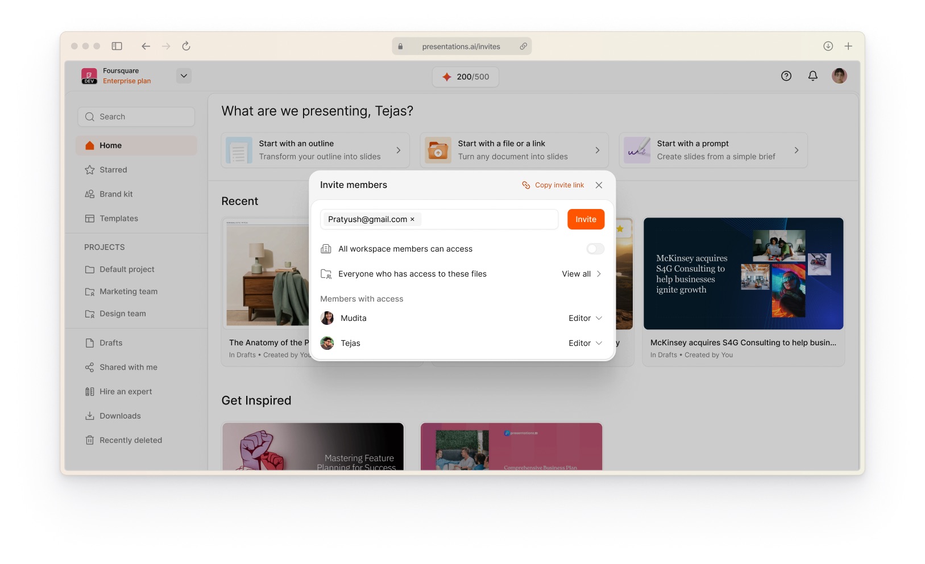Go back using browser back arrow

coord(146,46)
